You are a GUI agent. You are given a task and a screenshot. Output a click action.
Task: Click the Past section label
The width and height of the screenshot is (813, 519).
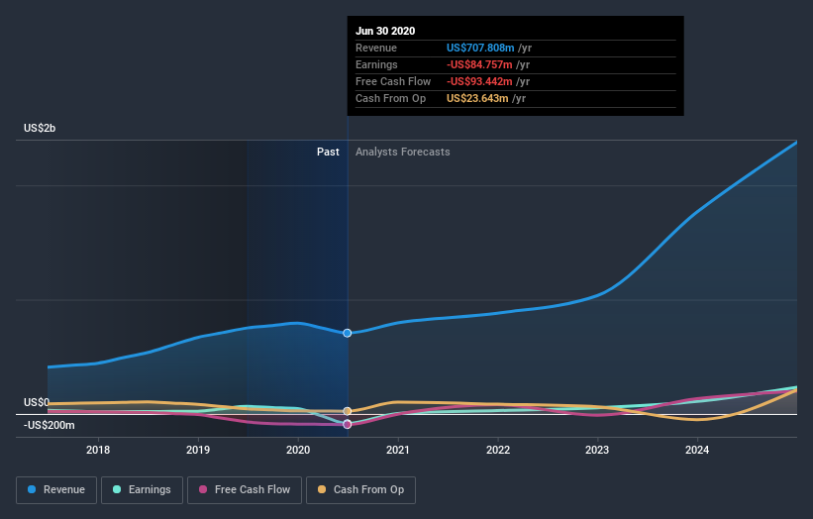coord(328,152)
